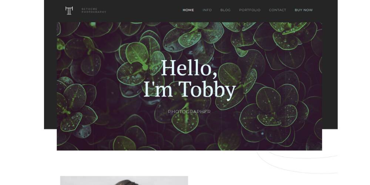Image resolution: width=370 pixels, height=185 pixels.
Task: Click the Buy Now link
Action: pyautogui.click(x=304, y=10)
